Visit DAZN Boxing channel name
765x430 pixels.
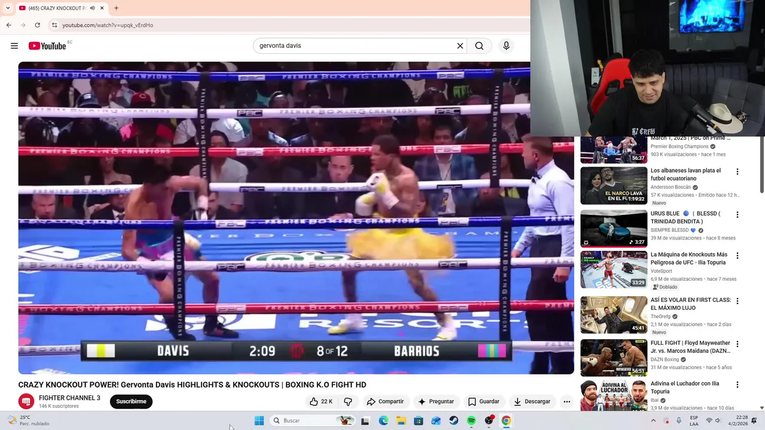click(665, 360)
